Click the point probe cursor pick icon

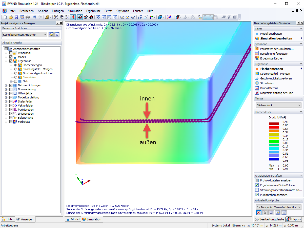pyautogui.click(x=265, y=213)
